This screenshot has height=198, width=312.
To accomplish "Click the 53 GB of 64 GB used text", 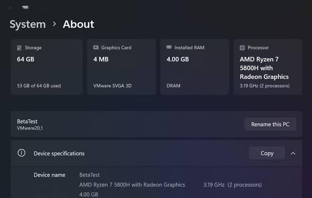I will (x=39, y=86).
